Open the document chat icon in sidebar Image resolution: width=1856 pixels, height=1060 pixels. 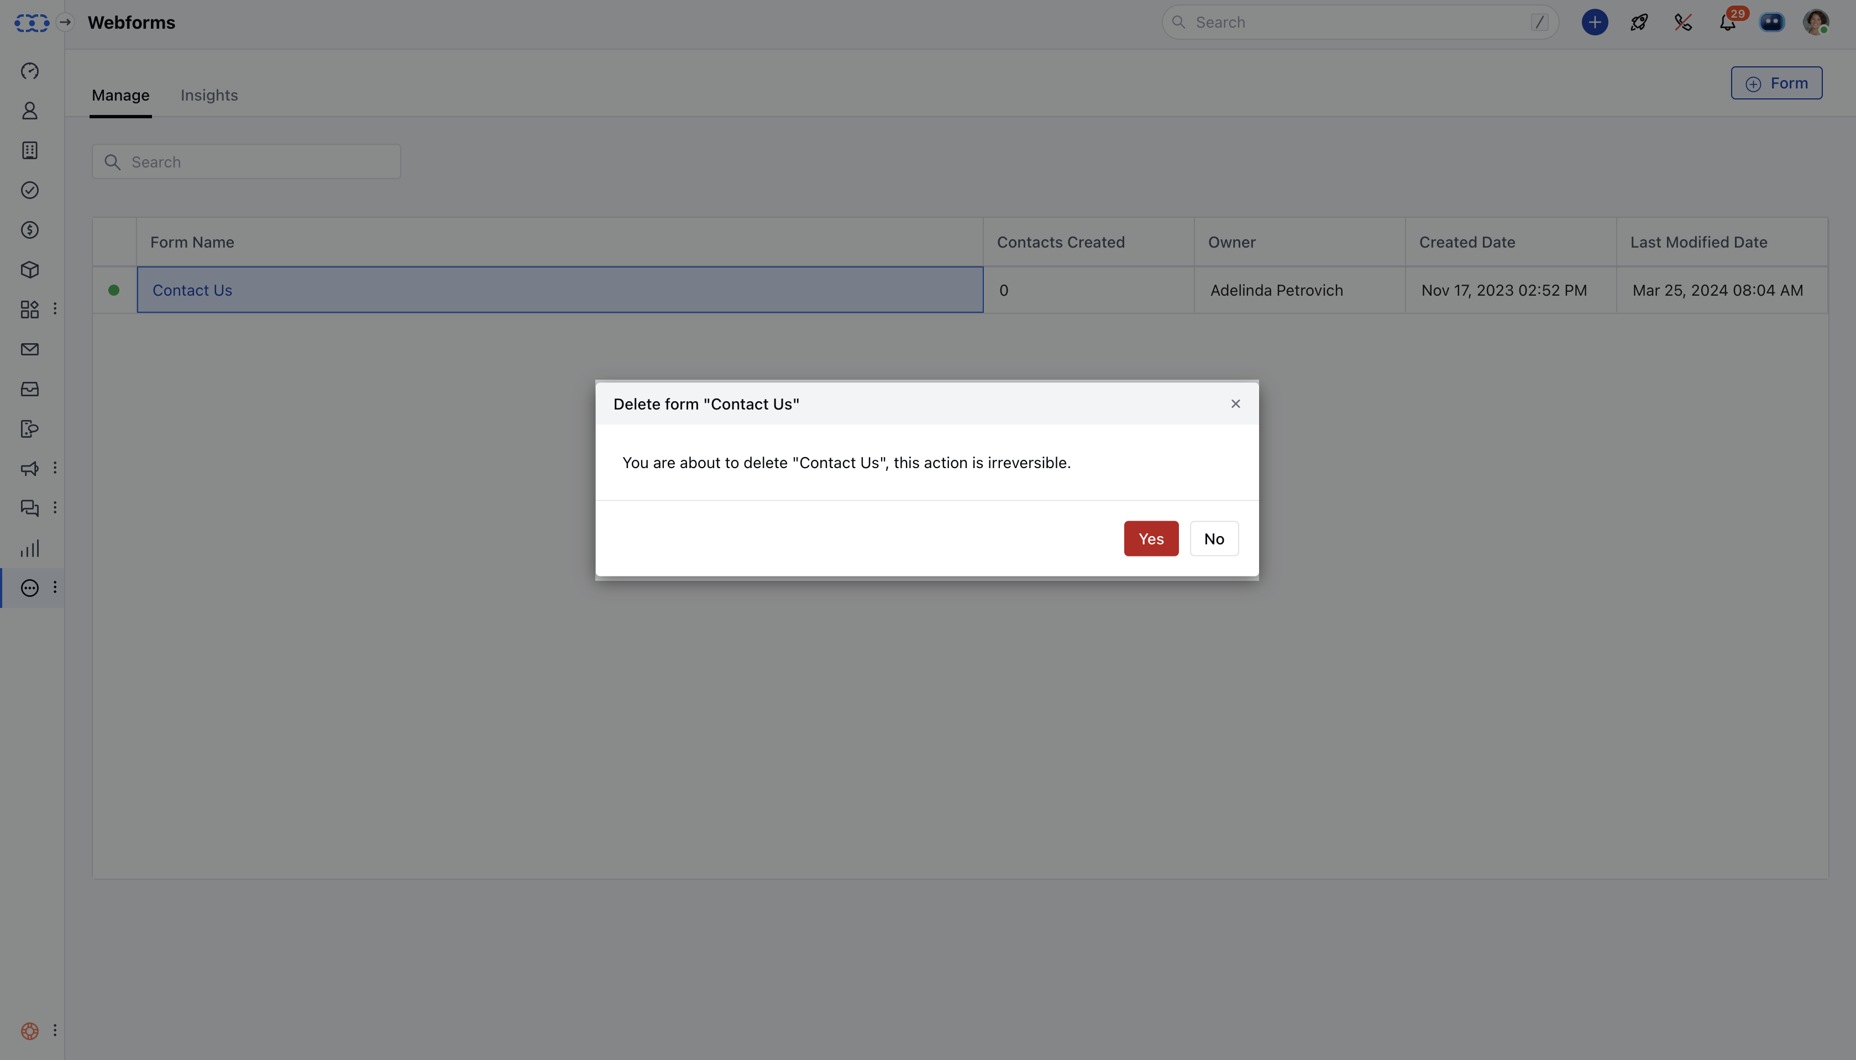(30, 429)
